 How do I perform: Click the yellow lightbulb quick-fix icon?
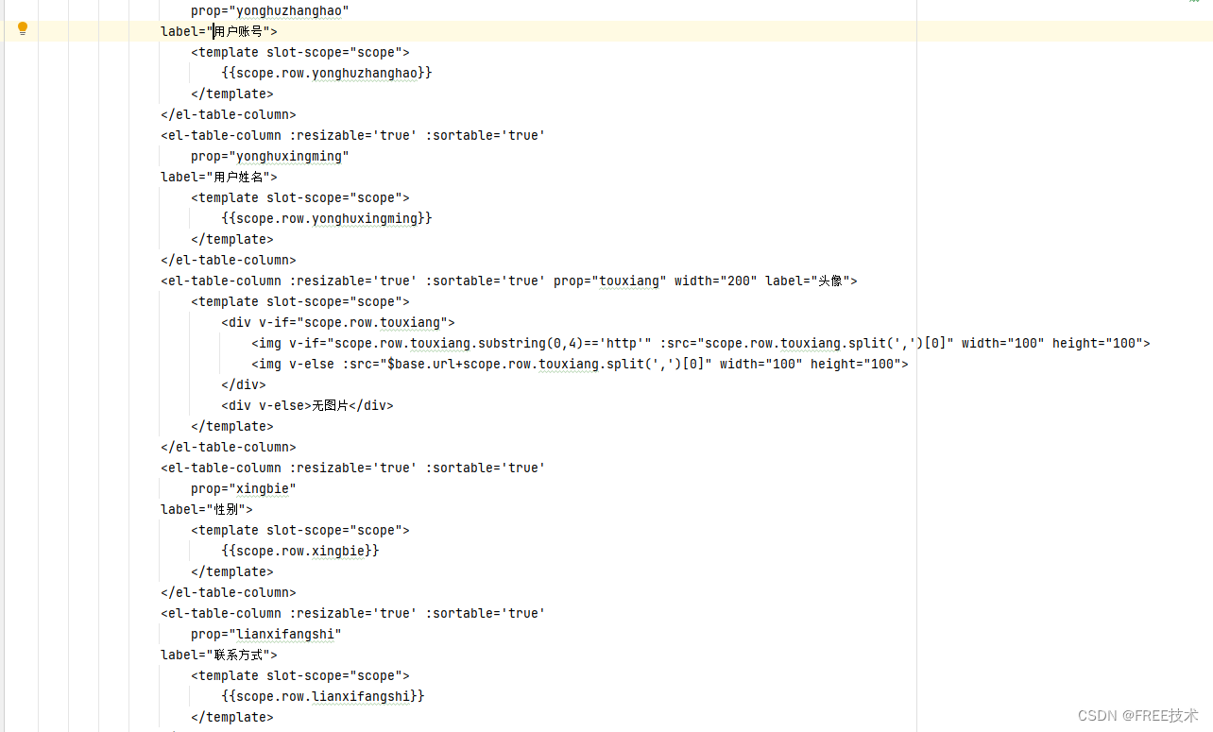point(23,29)
